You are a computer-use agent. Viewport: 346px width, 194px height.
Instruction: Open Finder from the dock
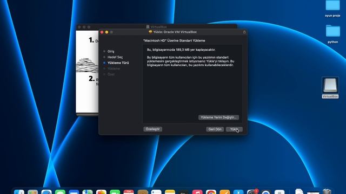[19, 192]
